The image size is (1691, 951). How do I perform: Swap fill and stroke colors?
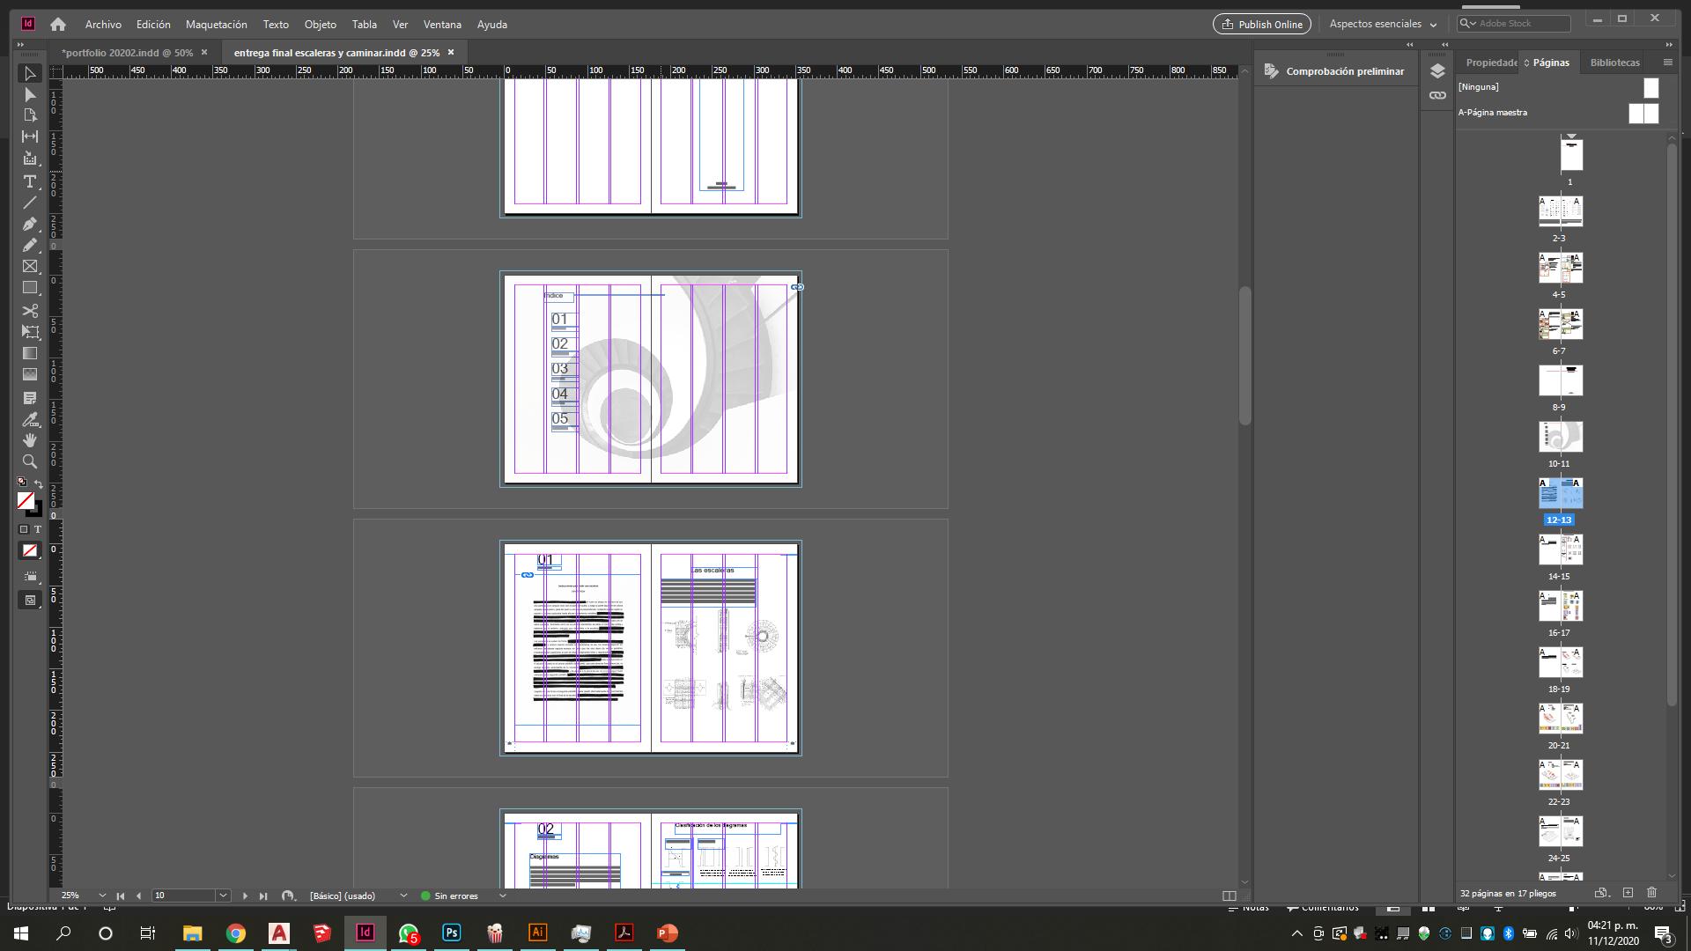(x=39, y=483)
